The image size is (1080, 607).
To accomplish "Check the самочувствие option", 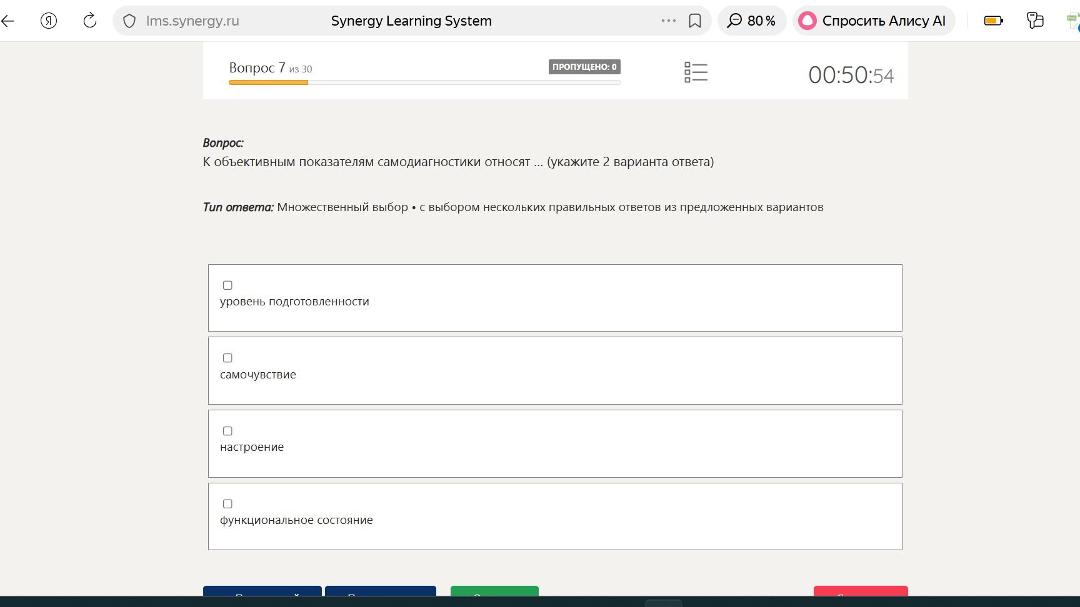I will [227, 358].
